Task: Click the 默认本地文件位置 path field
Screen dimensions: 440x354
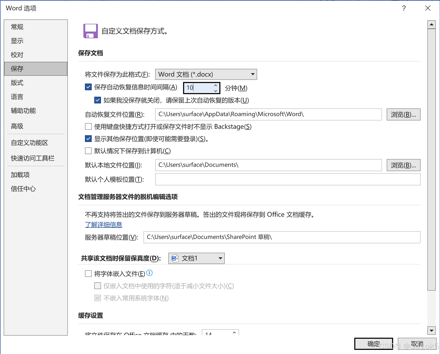Action: [x=268, y=165]
